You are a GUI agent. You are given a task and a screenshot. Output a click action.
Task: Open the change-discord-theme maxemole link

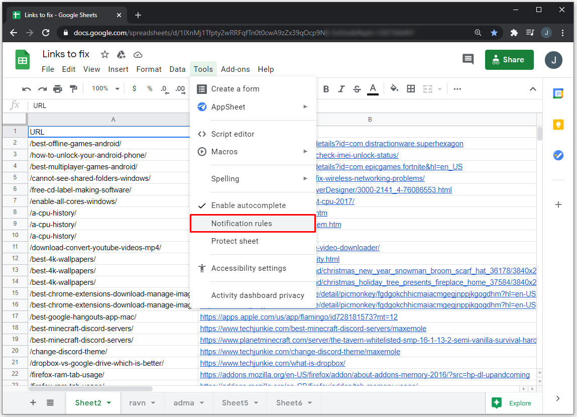(x=300, y=352)
